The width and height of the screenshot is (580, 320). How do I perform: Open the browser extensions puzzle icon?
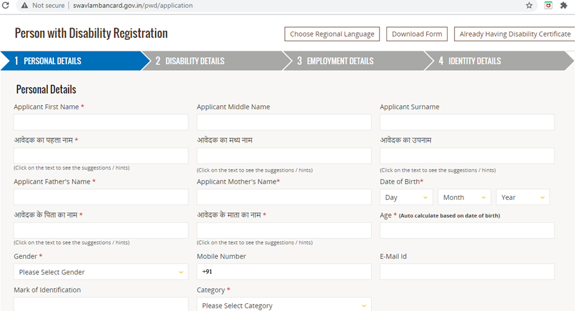pyautogui.click(x=564, y=5)
